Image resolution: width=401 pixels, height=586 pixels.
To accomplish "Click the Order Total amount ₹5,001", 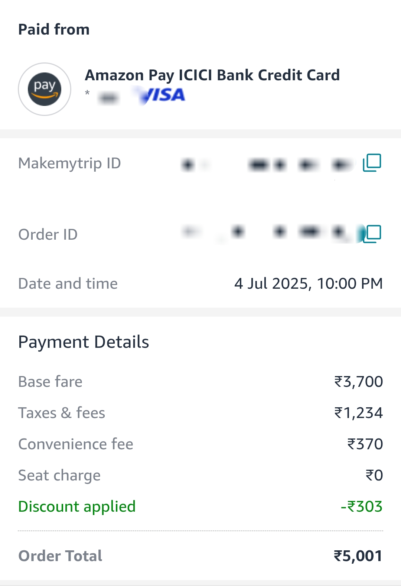I will [358, 556].
